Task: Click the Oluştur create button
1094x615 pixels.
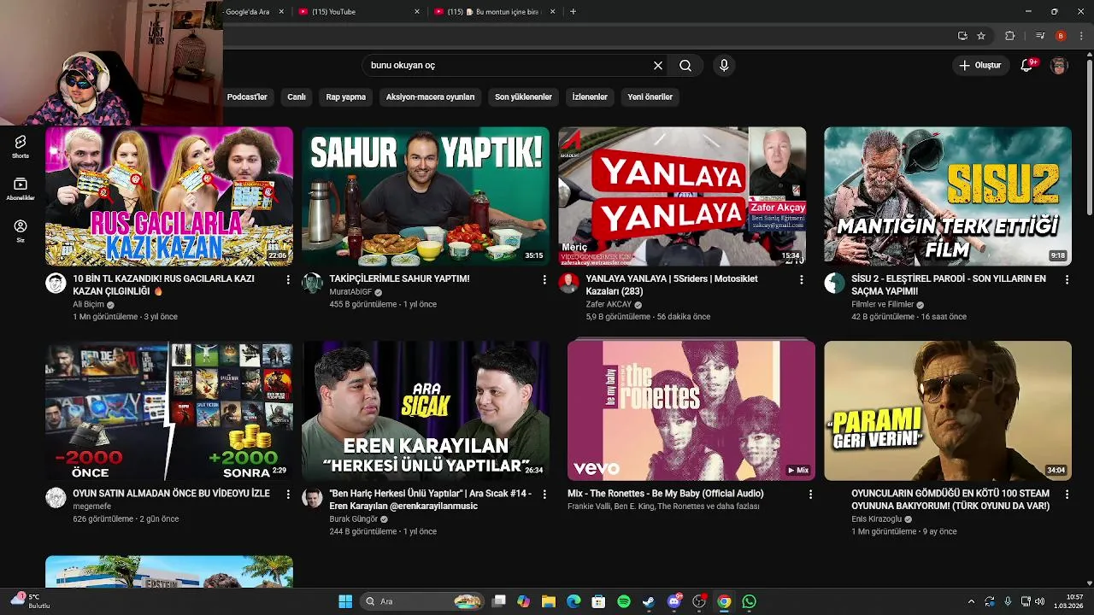Action: tap(979, 66)
